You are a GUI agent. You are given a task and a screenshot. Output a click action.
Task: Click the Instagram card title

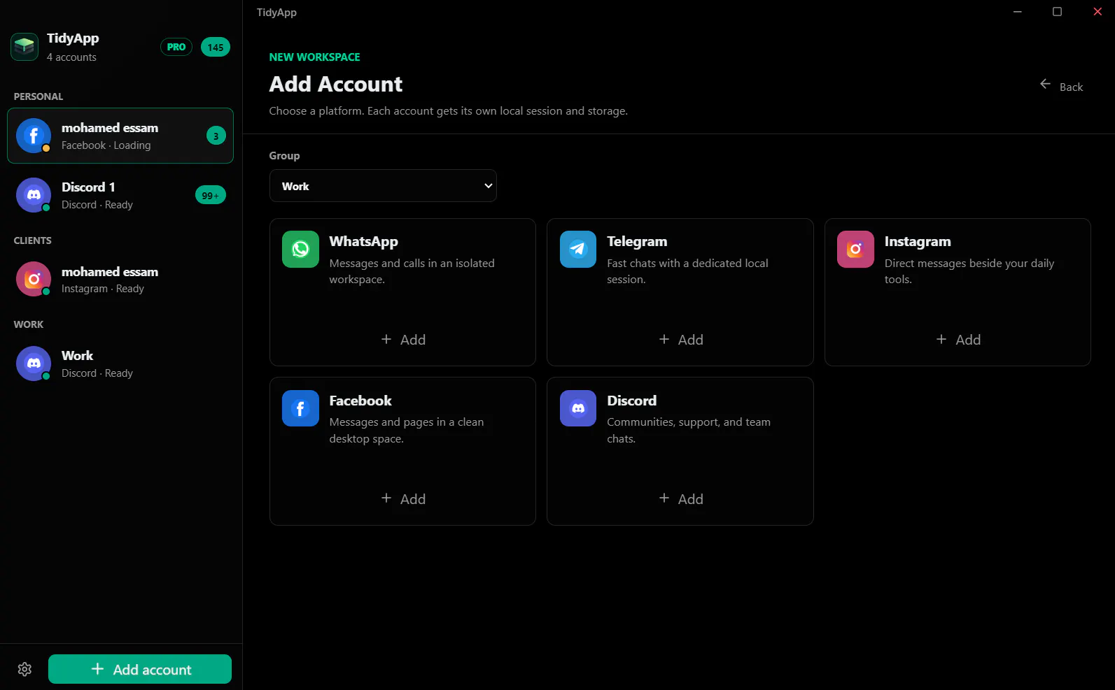click(x=918, y=241)
